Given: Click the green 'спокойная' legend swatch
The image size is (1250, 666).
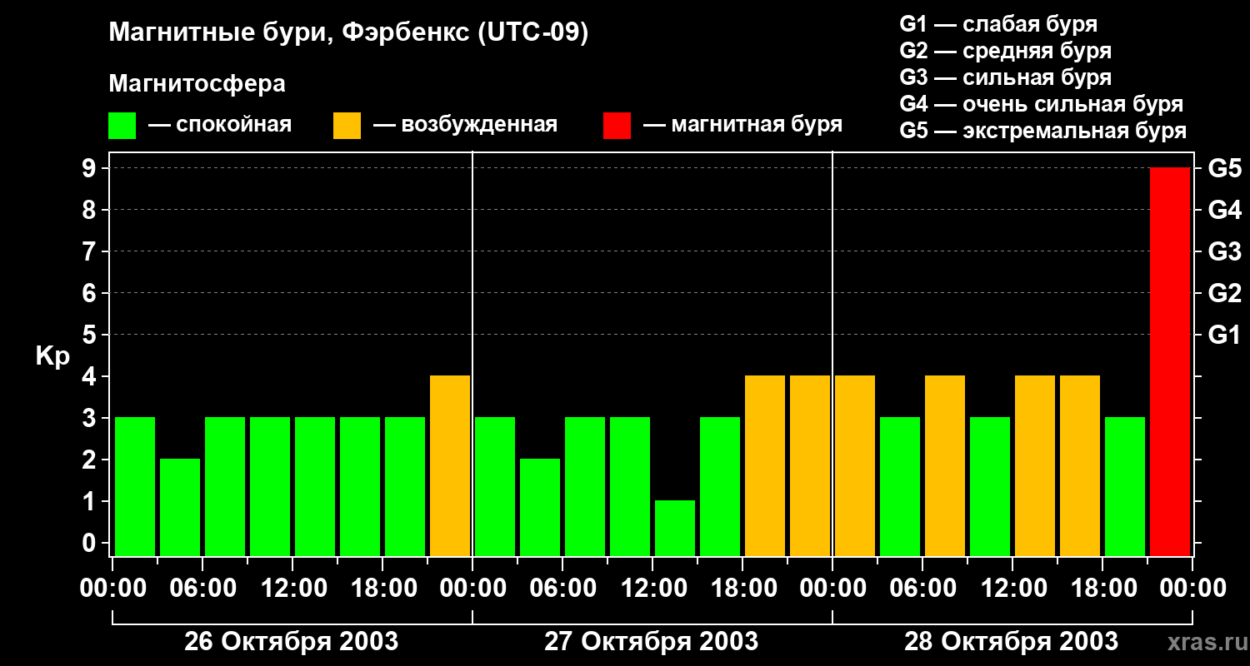Looking at the screenshot, I should coord(122,126).
